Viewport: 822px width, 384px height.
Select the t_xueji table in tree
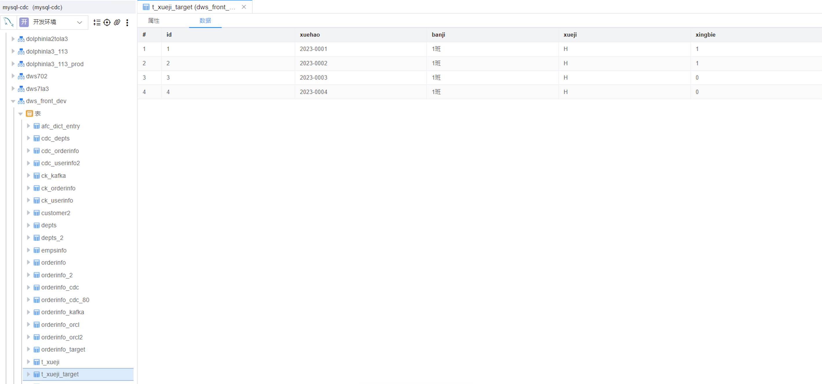click(x=50, y=362)
